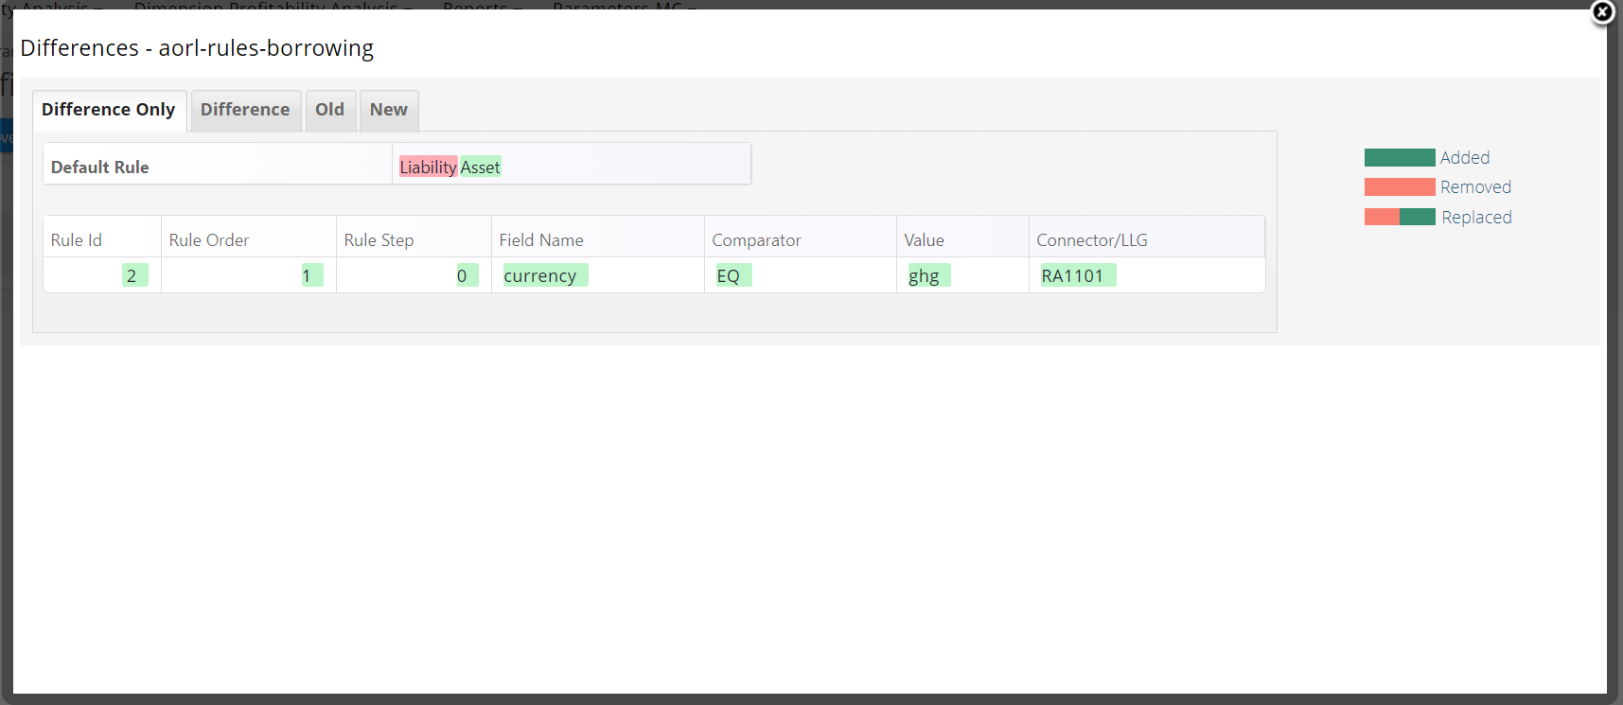Close the Differences dialog with X icon
The width and height of the screenshot is (1623, 705).
[1602, 12]
